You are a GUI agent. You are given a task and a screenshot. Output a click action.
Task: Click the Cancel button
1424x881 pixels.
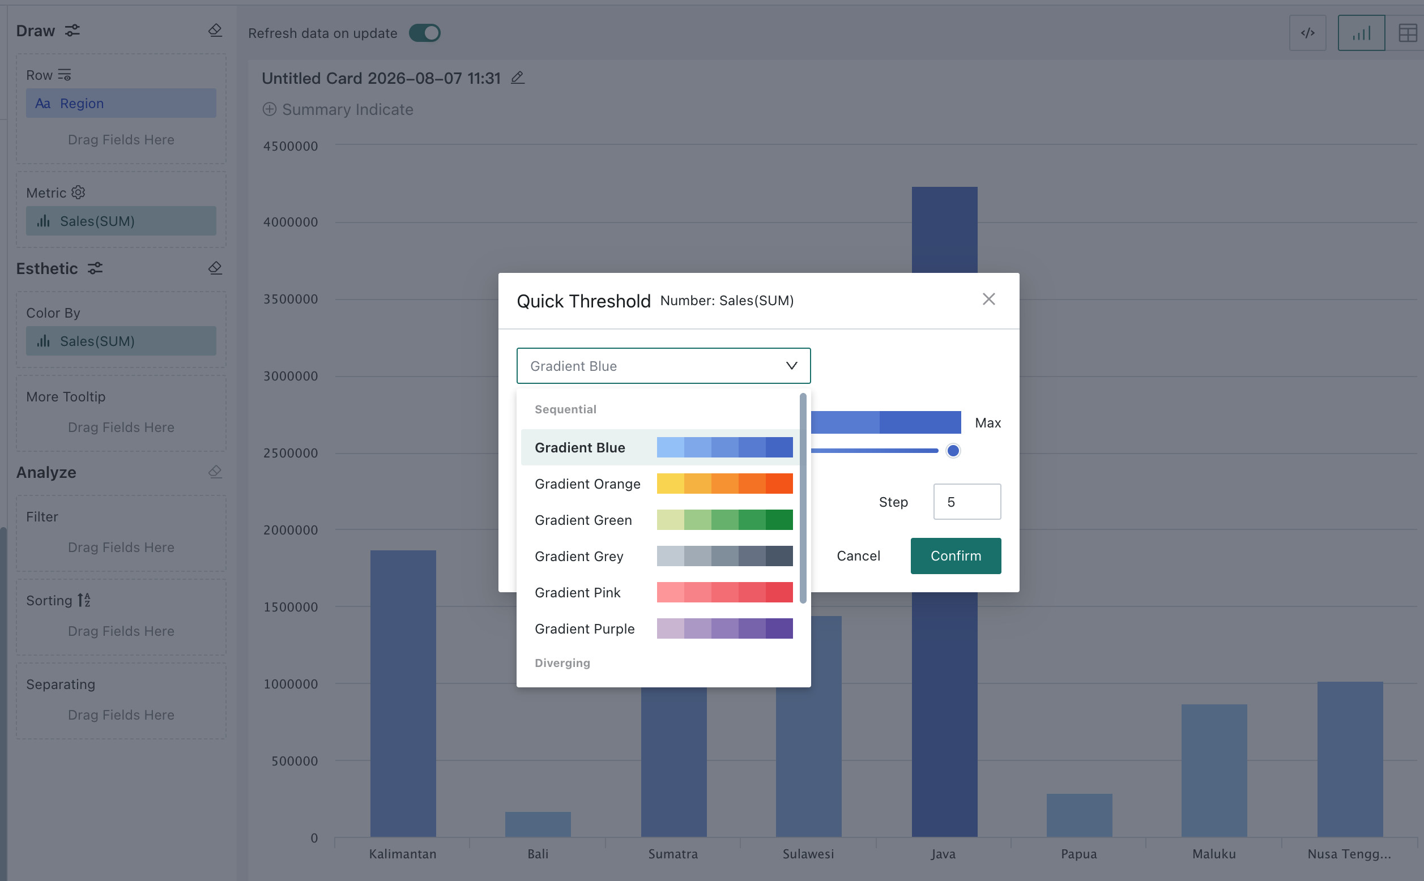coord(858,556)
